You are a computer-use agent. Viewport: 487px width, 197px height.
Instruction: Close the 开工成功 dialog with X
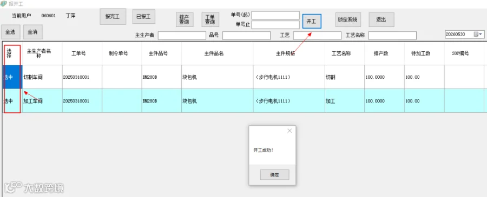[x=289, y=131]
